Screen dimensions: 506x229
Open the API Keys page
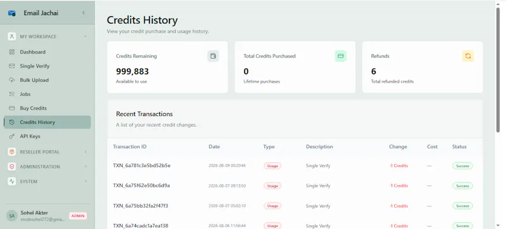tap(47, 136)
